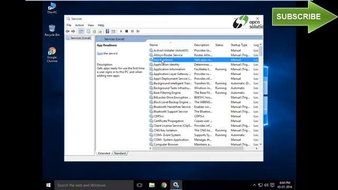Switch to the Extended tab
This screenshot has height=190, width=338.
[x=104, y=154]
